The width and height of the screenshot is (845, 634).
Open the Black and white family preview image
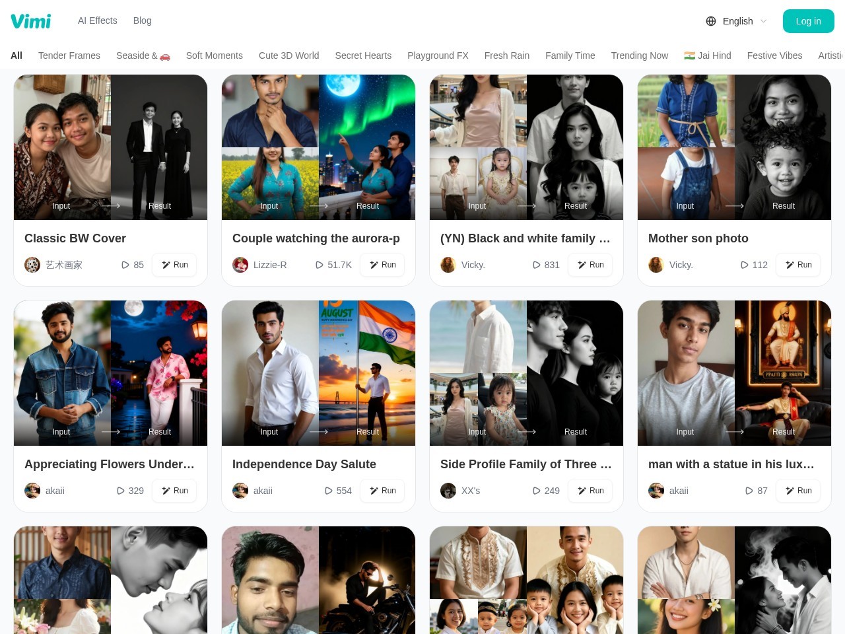coord(527,147)
